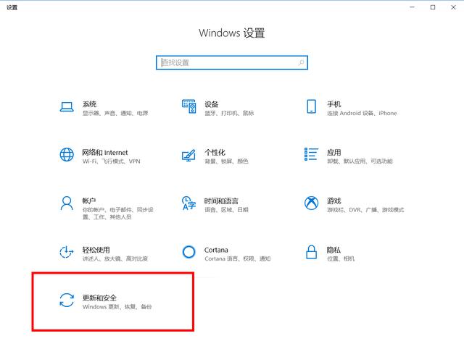Click the 'Windows 更新、恢复、备份' description

[x=117, y=307]
